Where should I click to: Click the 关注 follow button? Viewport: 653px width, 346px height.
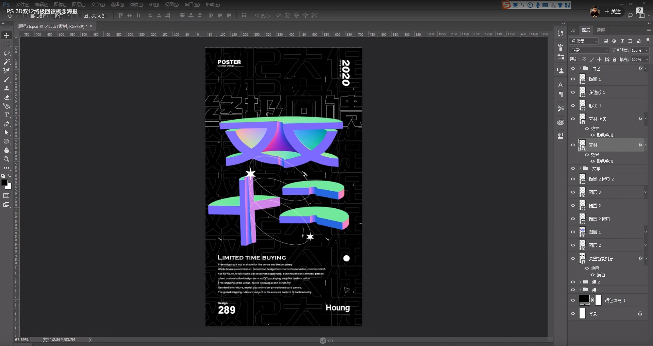coord(613,12)
